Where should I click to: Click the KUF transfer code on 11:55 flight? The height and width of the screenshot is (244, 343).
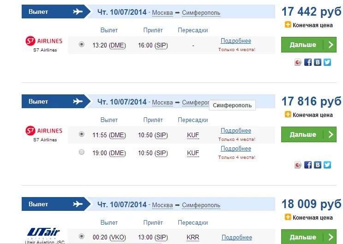click(x=193, y=135)
